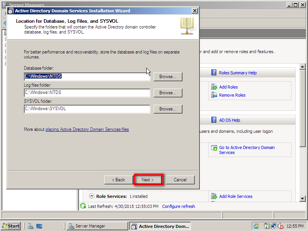Open placing Active Directory Domain Services files link
The width and height of the screenshot is (308, 231).
87,129
